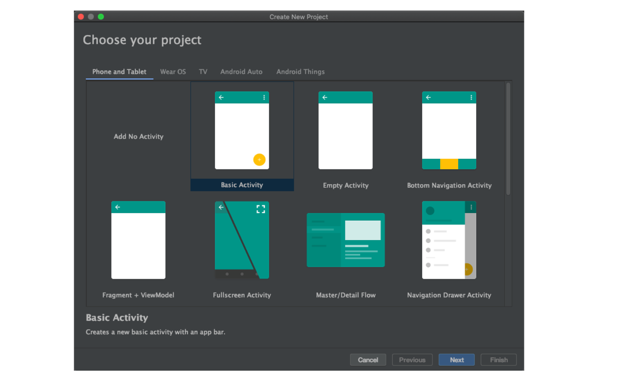
Task: Click the green zoom window button
Action: click(101, 17)
